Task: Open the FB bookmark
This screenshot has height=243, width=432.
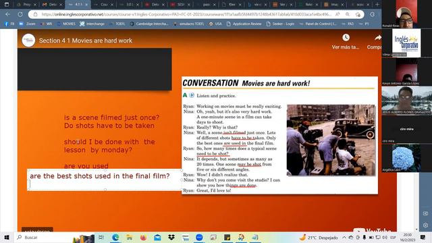Action: (9, 24)
